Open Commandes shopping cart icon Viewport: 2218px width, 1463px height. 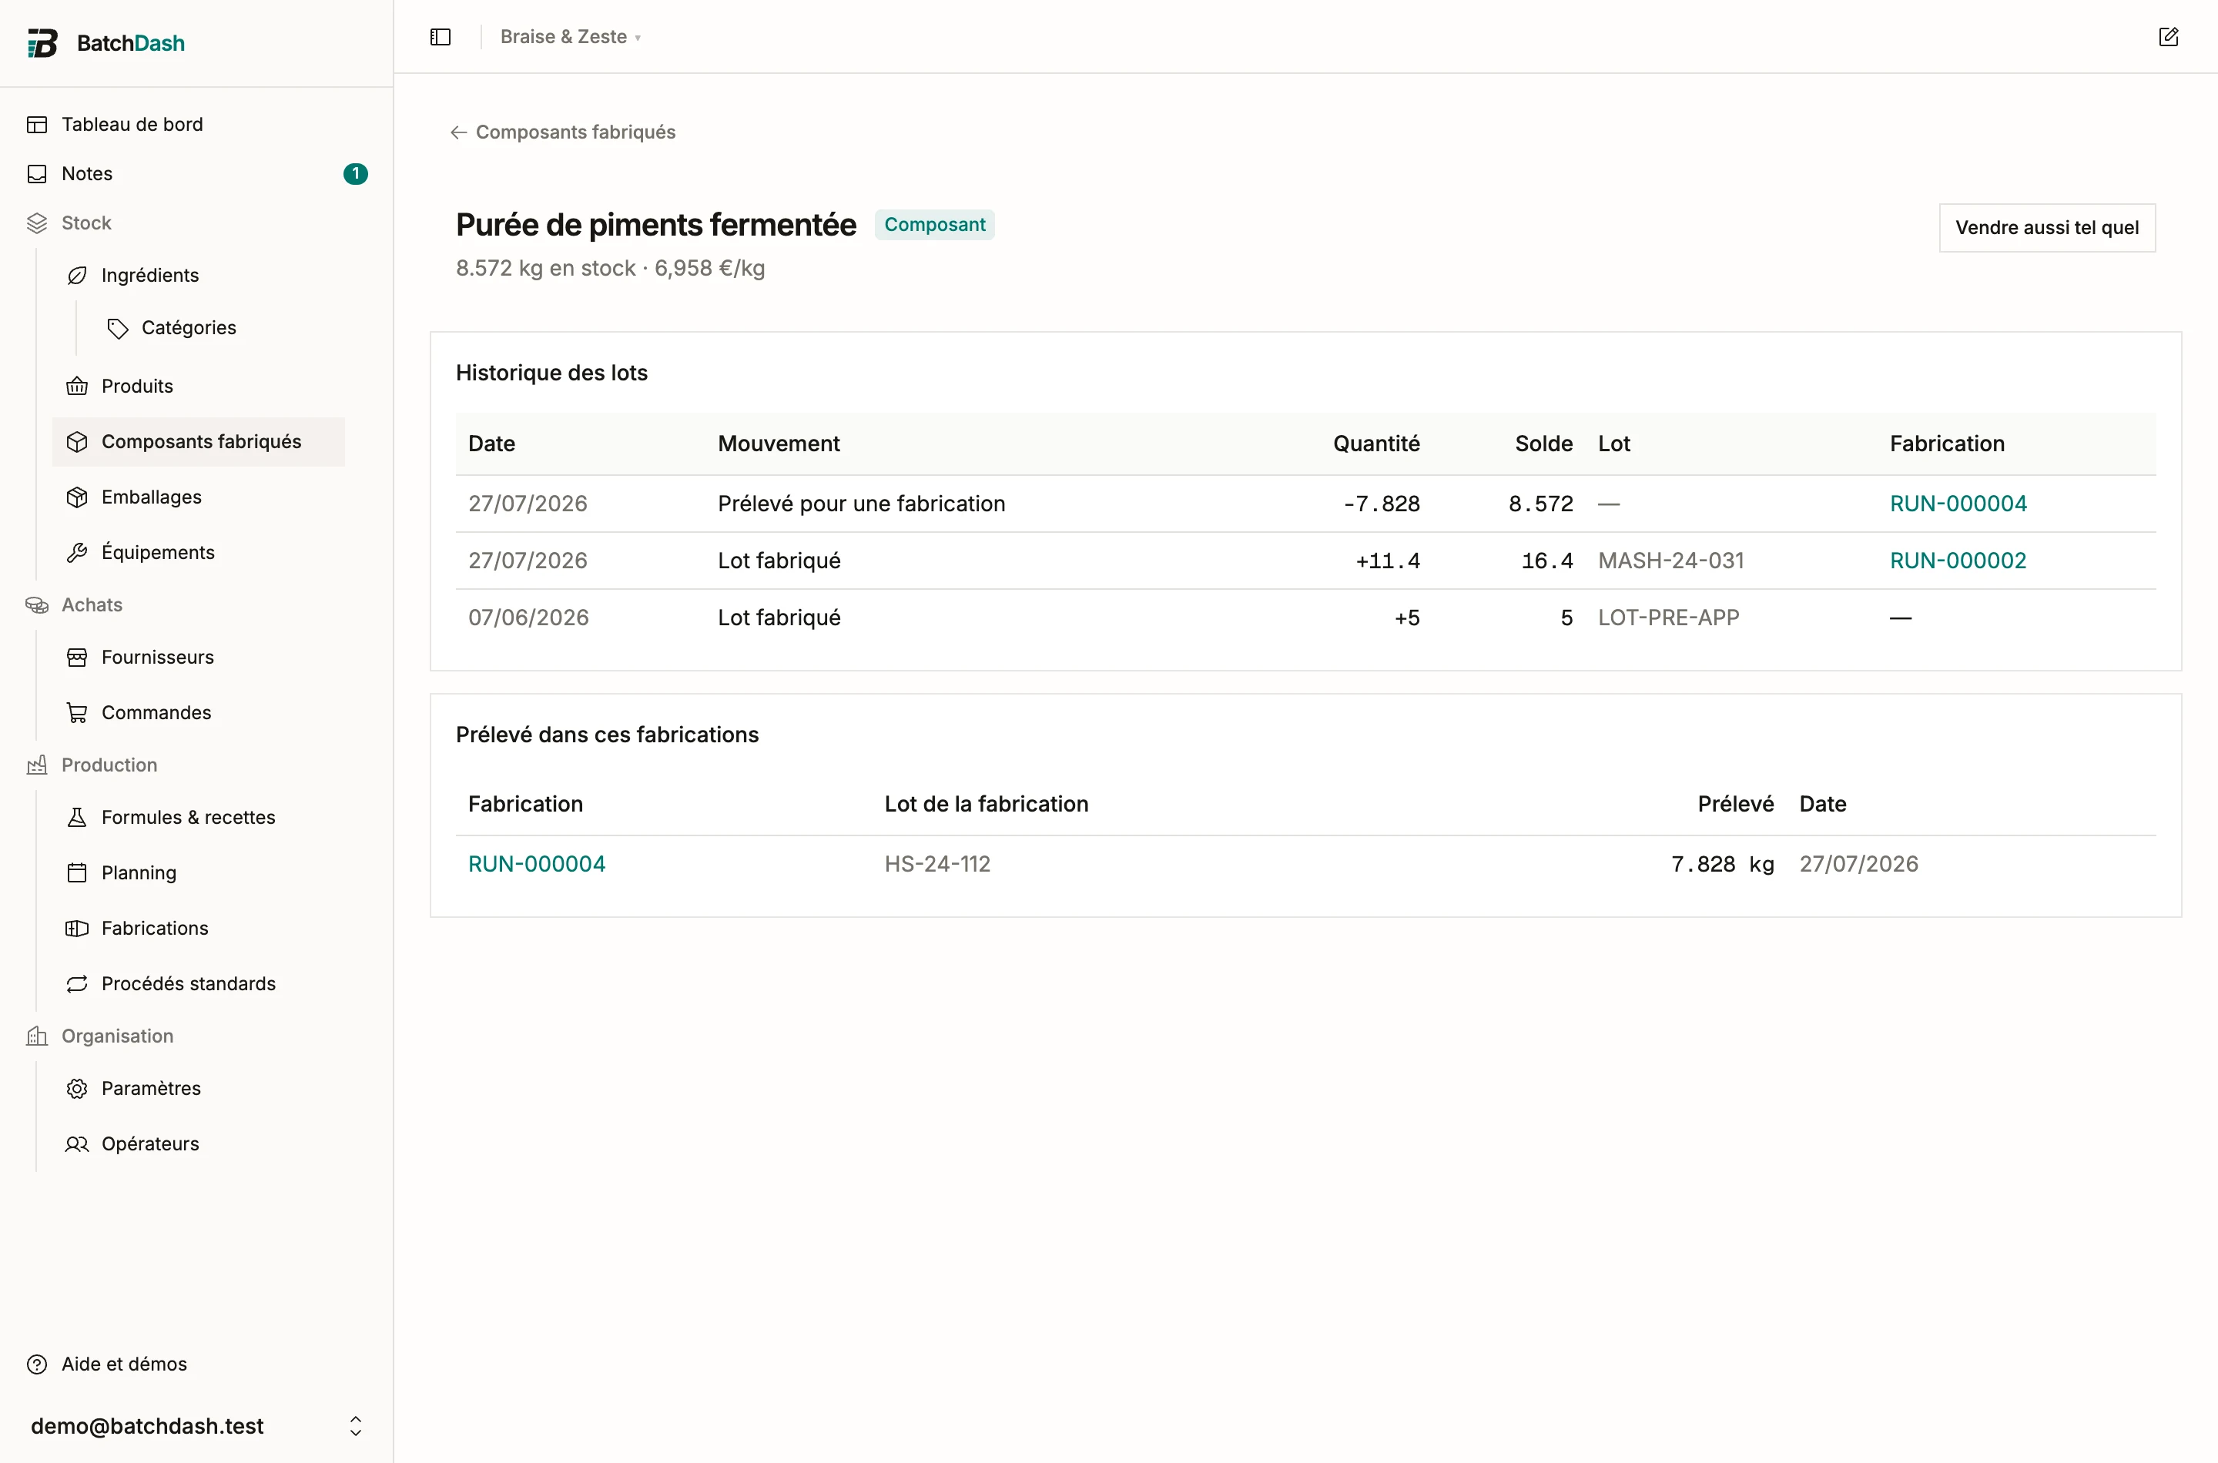[78, 712]
